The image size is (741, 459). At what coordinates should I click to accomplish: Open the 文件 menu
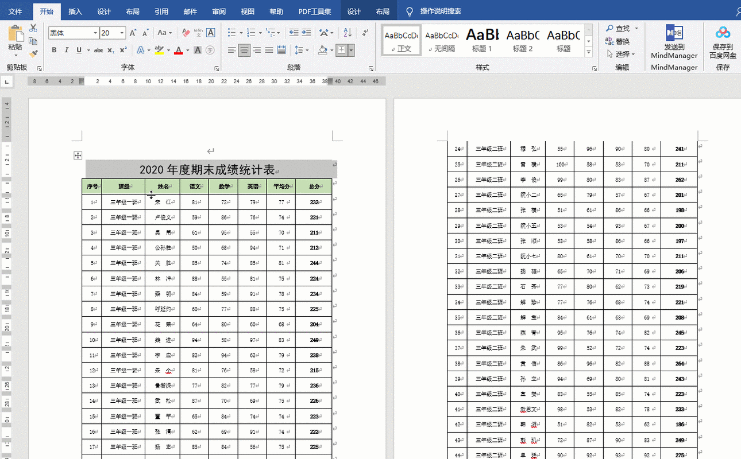pos(16,11)
